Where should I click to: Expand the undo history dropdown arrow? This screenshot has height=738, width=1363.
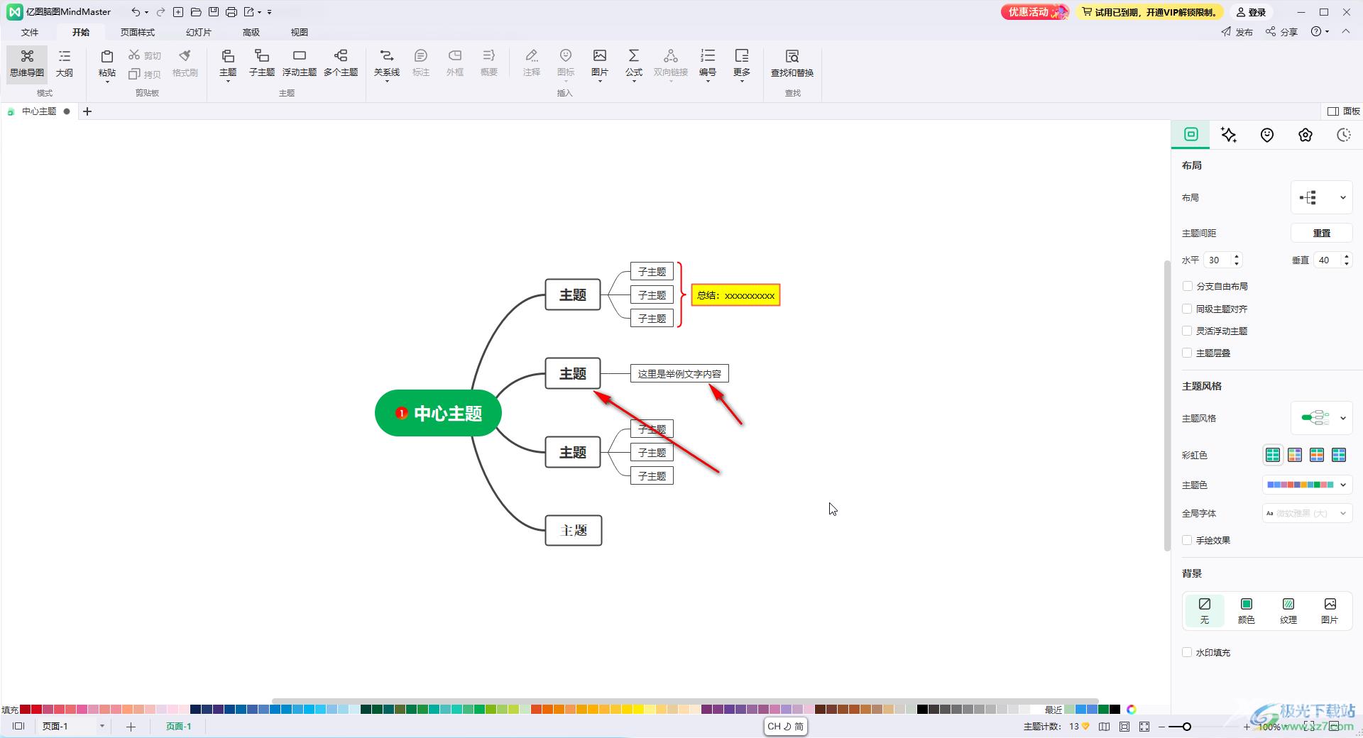[146, 12]
